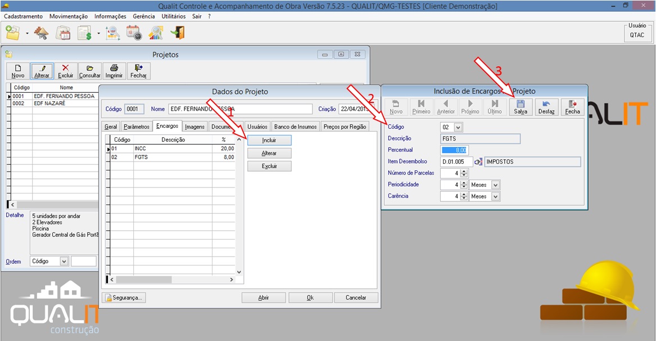656x341 pixels.
Task: Go to Próximo record in Encargos toolbar
Action: 470,107
